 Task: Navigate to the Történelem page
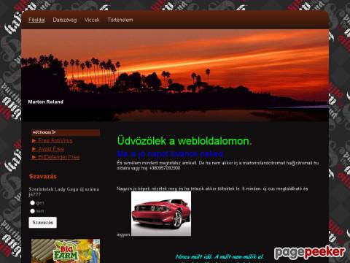tap(120, 20)
